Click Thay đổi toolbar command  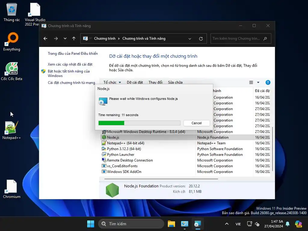(156, 82)
